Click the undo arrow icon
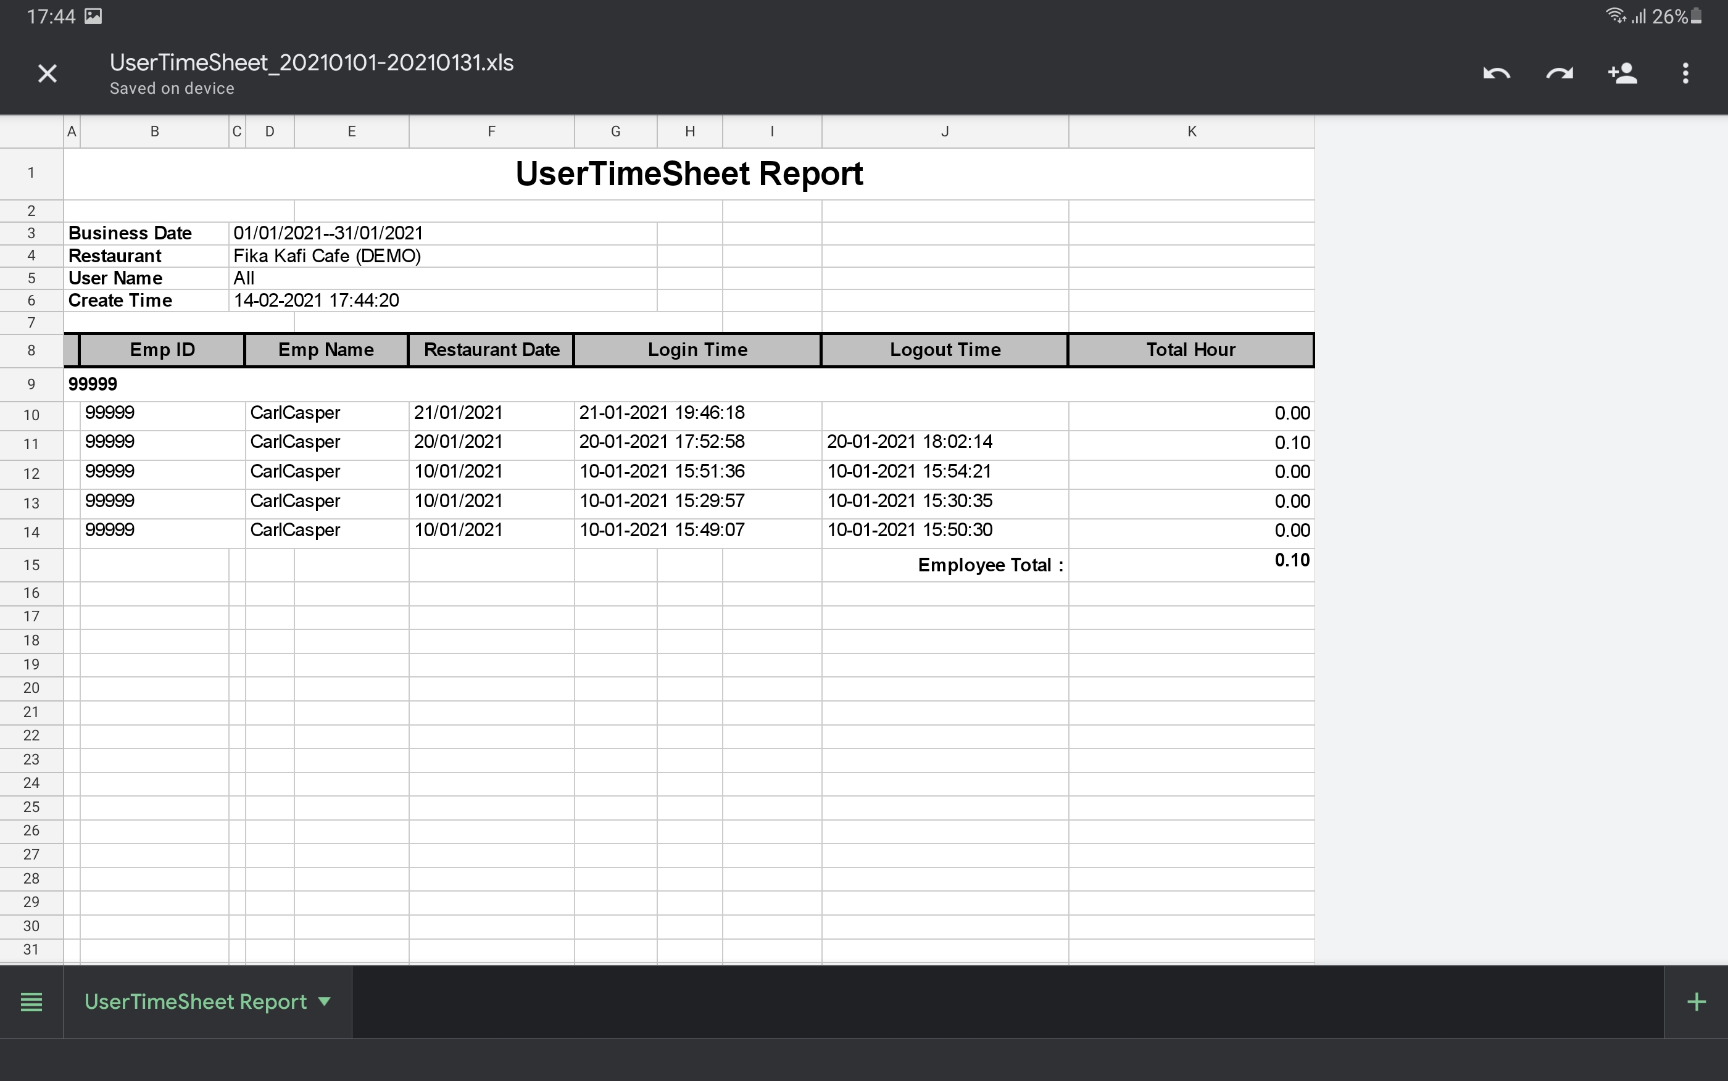Viewport: 1728px width, 1081px height. click(1497, 73)
